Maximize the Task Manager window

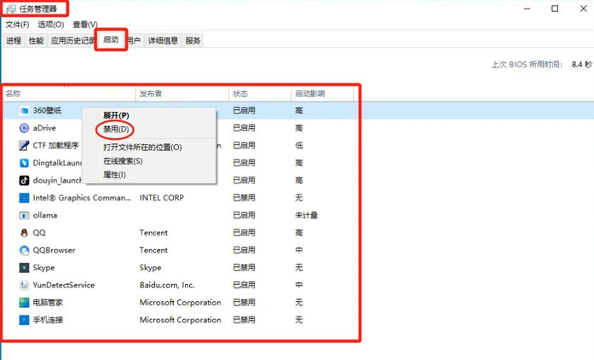click(555, 9)
